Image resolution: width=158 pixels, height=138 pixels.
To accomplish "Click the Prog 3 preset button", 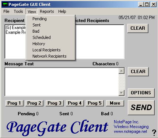I will click(x=55, y=103).
